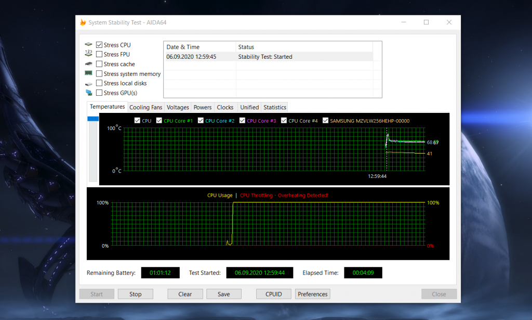Click the 06.09.2020 12:59:45 log cell
This screenshot has height=320, width=532.
point(191,57)
